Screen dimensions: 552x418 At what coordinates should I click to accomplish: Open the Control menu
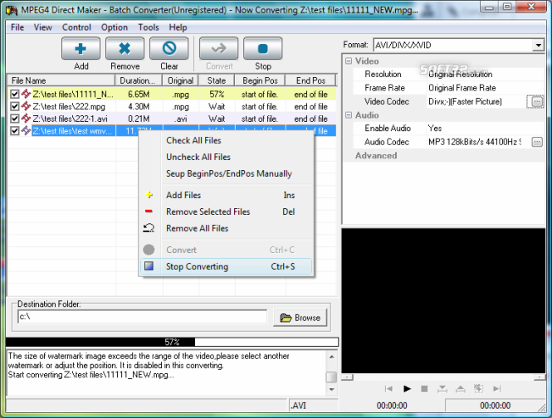coord(76,27)
